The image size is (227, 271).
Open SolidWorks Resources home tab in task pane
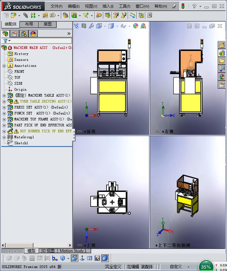tap(222, 45)
